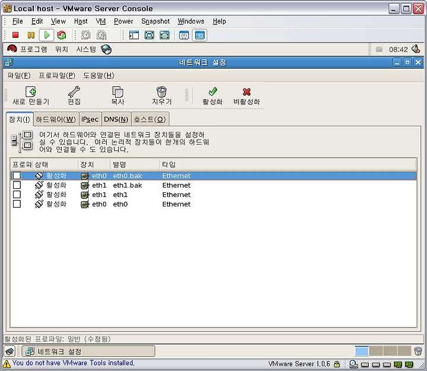
Task: Open VMware VM menu
Action: pos(100,21)
